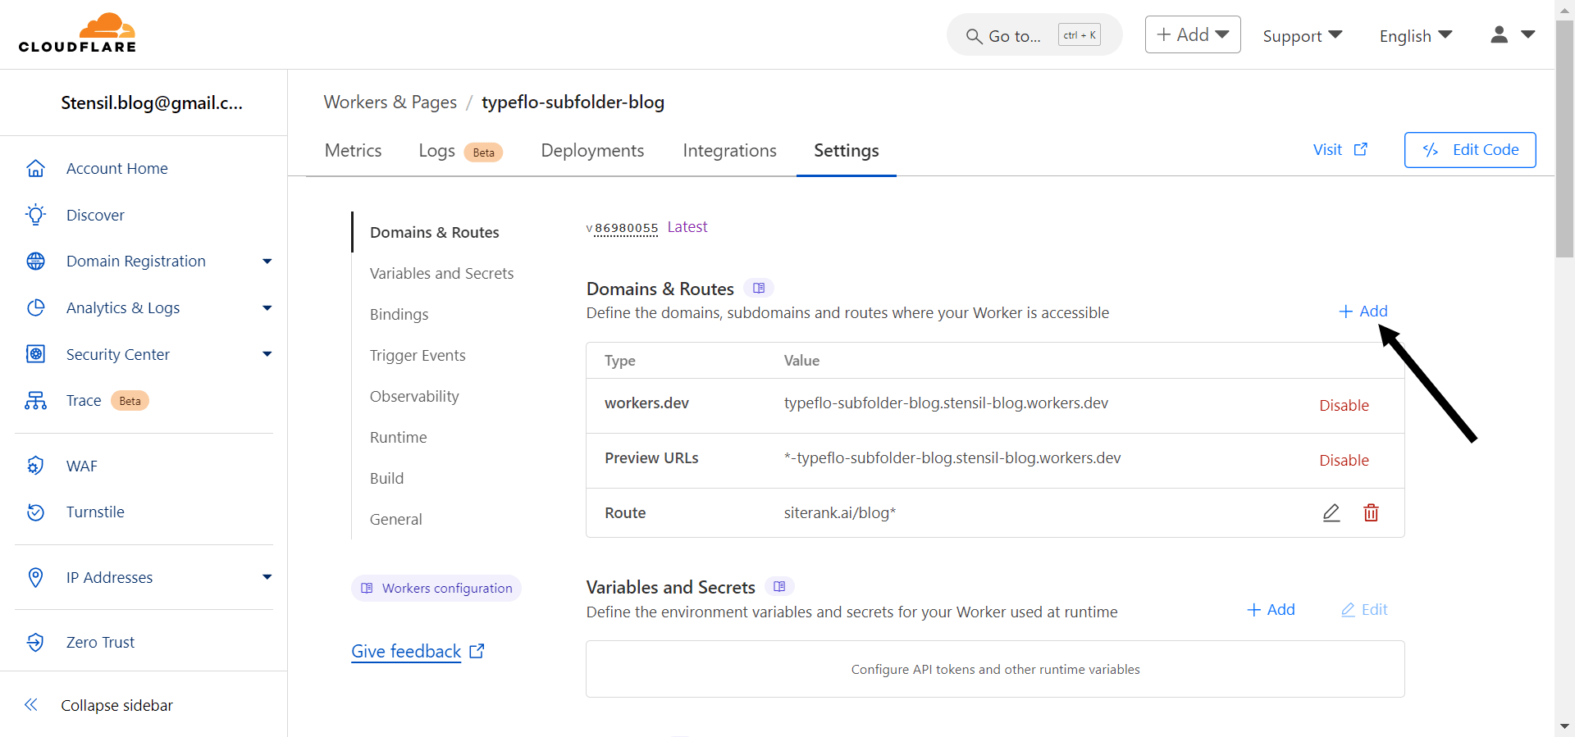Open Domains & Routes documentation book icon
Viewport: 1575px width, 737px height.
[758, 289]
